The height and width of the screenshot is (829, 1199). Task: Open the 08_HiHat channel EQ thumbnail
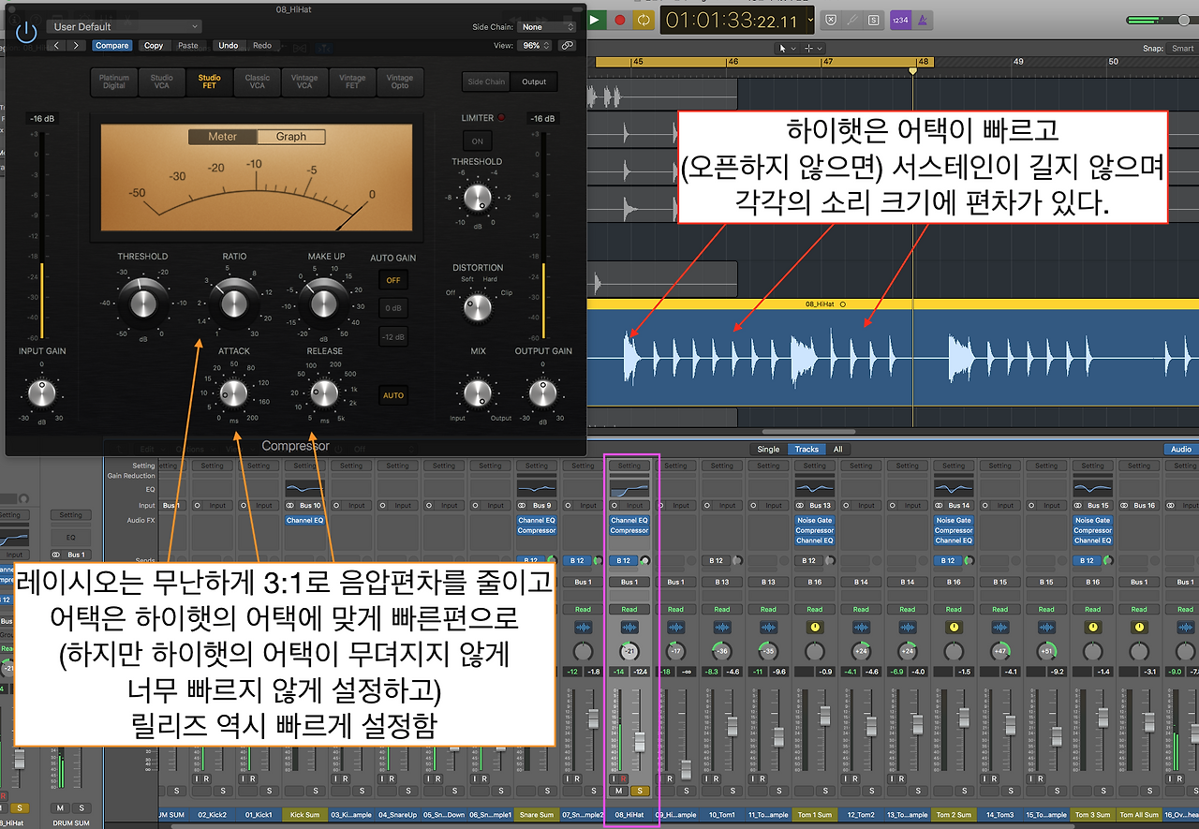629,488
